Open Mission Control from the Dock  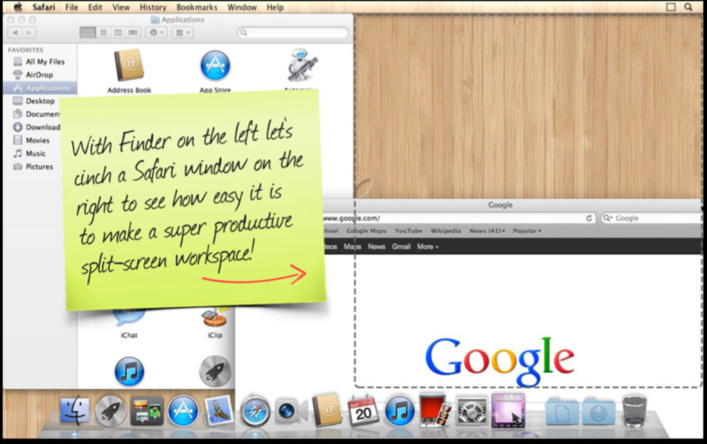click(147, 411)
